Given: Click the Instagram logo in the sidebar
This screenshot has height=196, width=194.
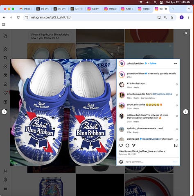Looking at the screenshot, I should pos(5,36).
